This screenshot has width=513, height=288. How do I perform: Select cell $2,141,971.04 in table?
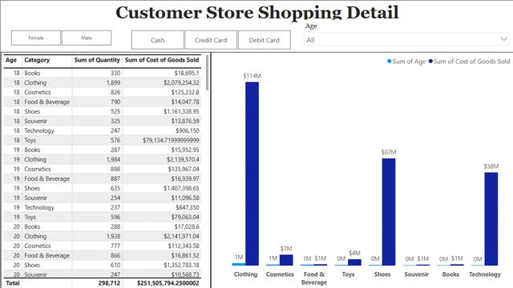pyautogui.click(x=181, y=236)
